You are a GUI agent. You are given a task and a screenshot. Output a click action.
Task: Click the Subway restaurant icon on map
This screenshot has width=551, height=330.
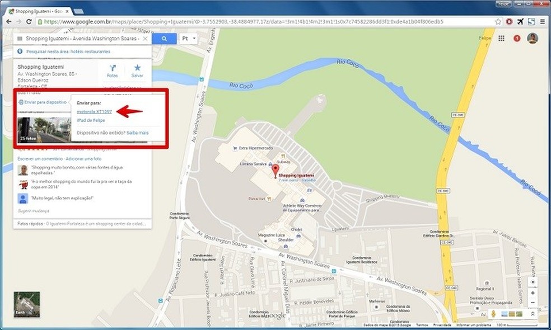coord(283,156)
